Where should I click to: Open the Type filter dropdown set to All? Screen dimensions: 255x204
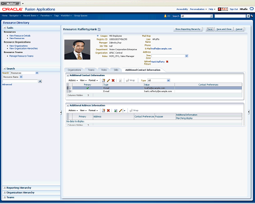pos(168,80)
